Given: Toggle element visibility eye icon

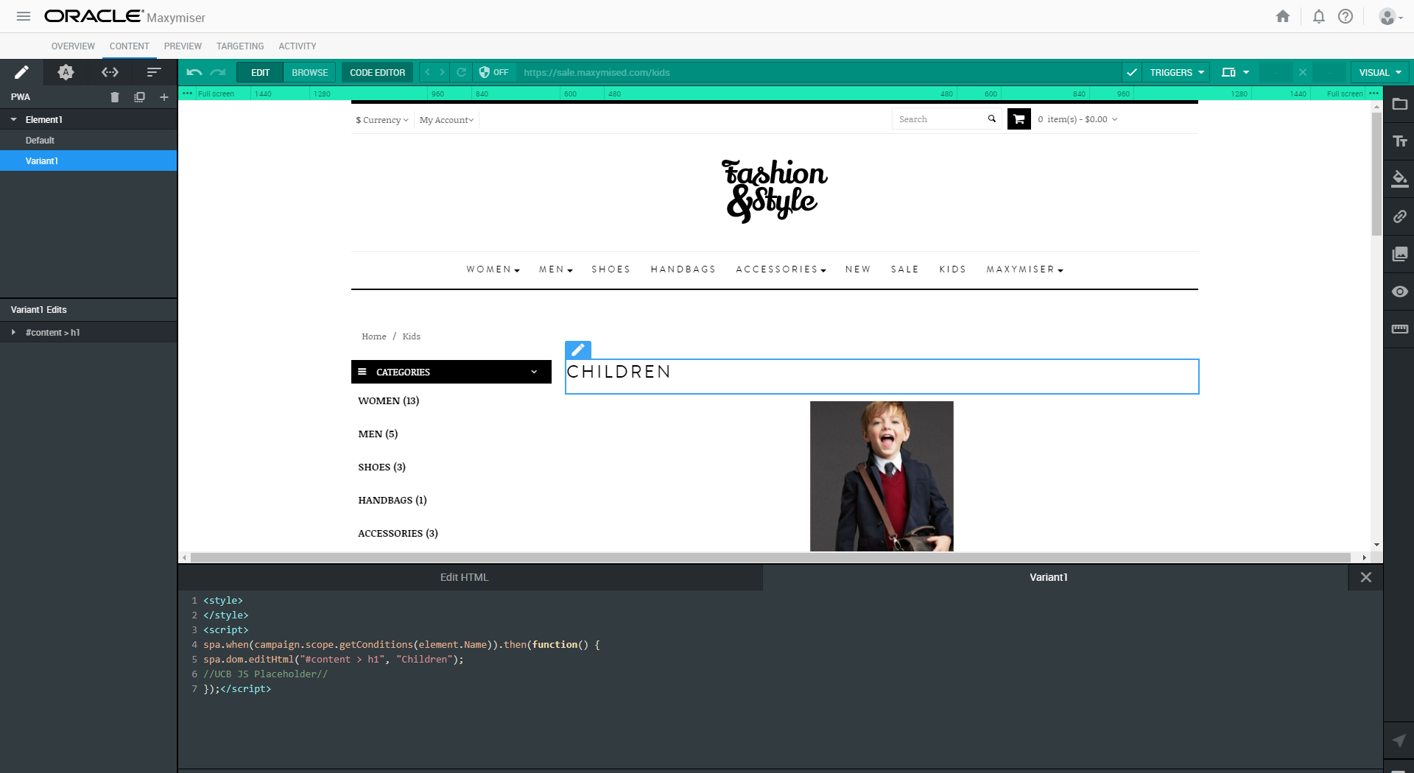Looking at the screenshot, I should click(1400, 292).
